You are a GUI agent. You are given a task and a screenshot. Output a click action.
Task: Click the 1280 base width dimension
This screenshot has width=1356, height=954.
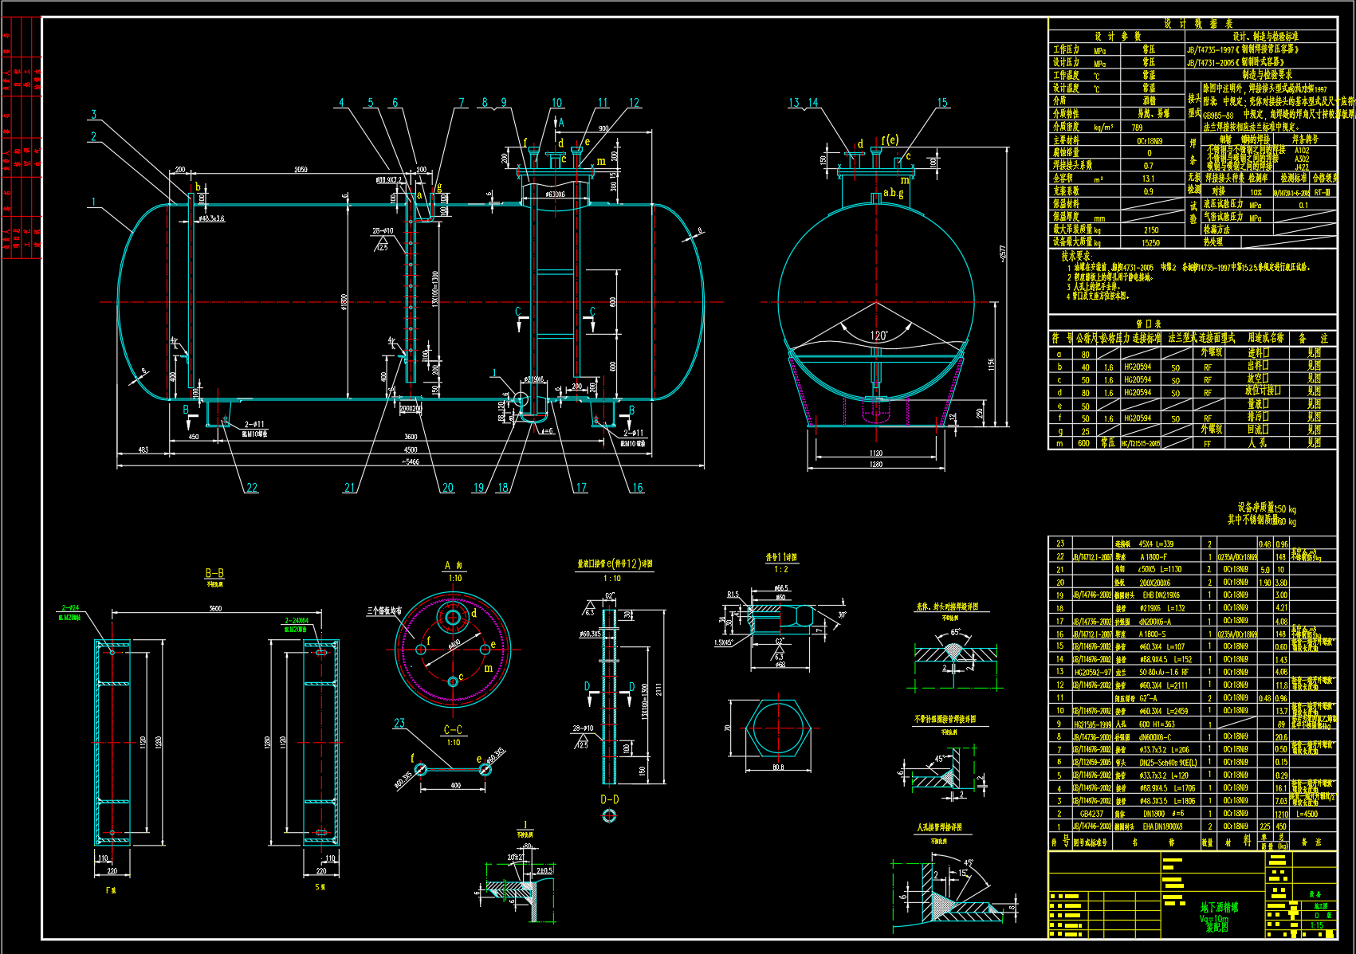(x=875, y=464)
